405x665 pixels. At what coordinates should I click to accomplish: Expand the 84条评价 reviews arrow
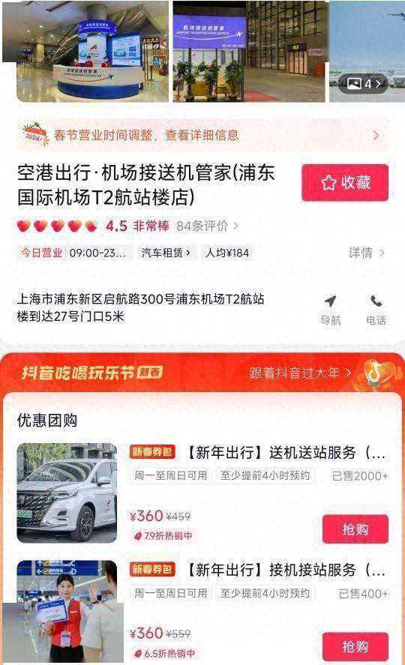click(236, 226)
